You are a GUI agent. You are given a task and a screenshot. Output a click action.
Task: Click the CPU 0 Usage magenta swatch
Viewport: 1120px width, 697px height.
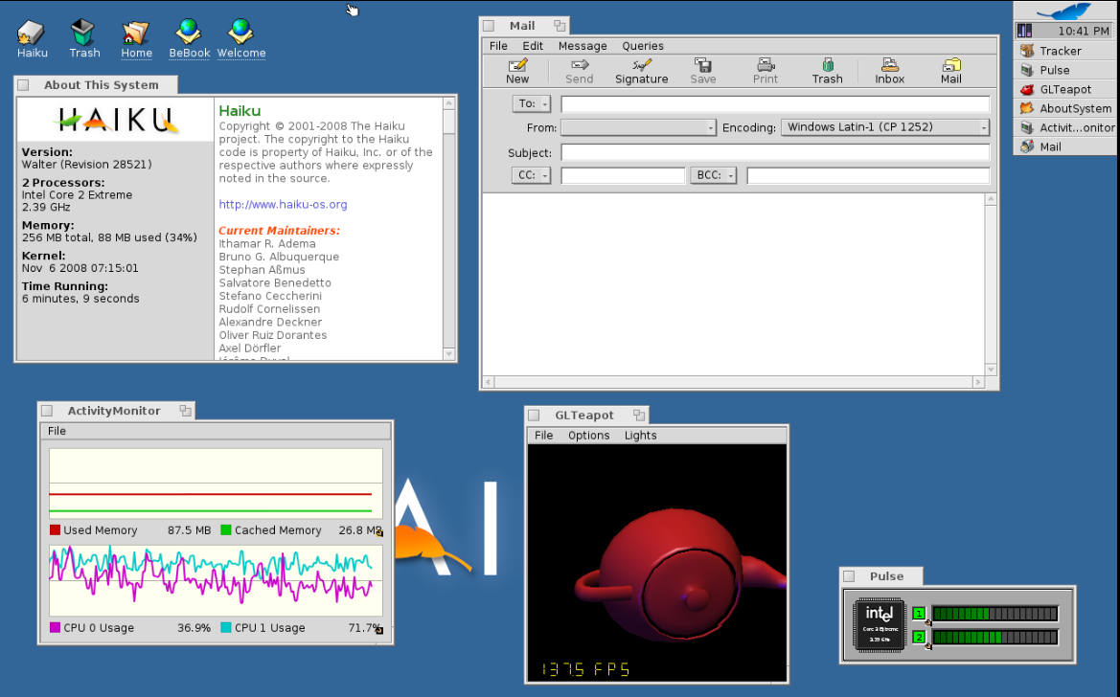(55, 628)
